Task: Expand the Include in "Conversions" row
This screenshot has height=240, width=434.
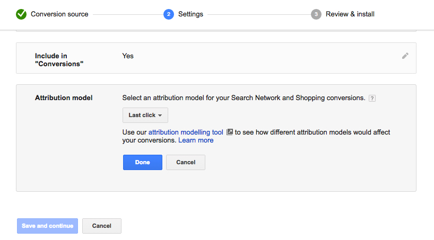Action: tap(216, 58)
